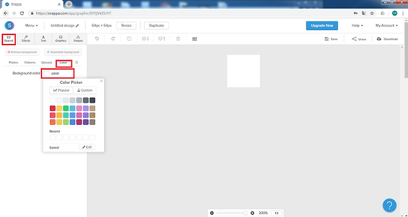The width and height of the screenshot is (408, 217).
Task: Open the Bkgrnd panel tab
Action: pos(8,39)
